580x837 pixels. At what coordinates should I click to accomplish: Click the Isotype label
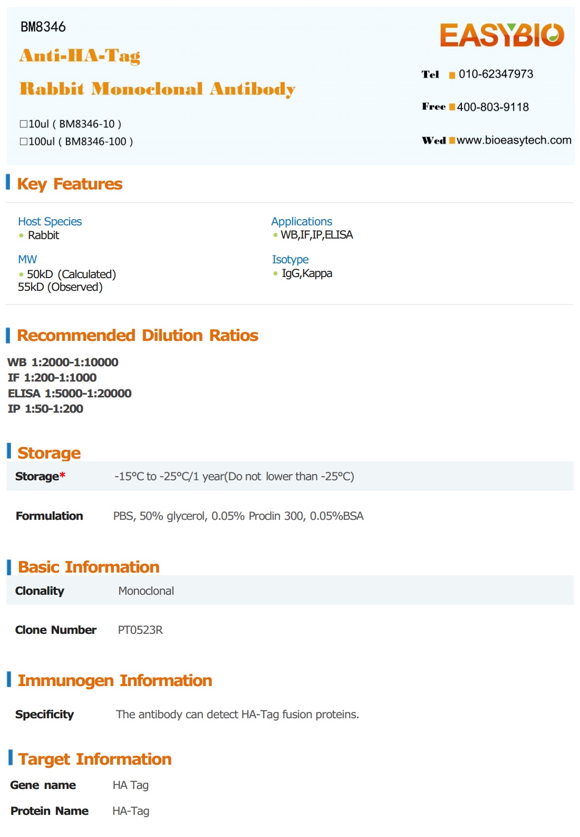[290, 260]
